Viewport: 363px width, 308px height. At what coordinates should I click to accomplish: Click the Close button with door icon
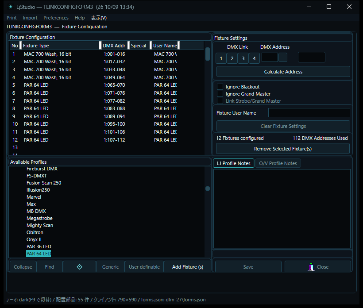coord(318,267)
